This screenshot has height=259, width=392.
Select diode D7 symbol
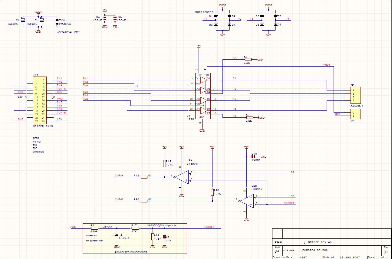(275, 16)
